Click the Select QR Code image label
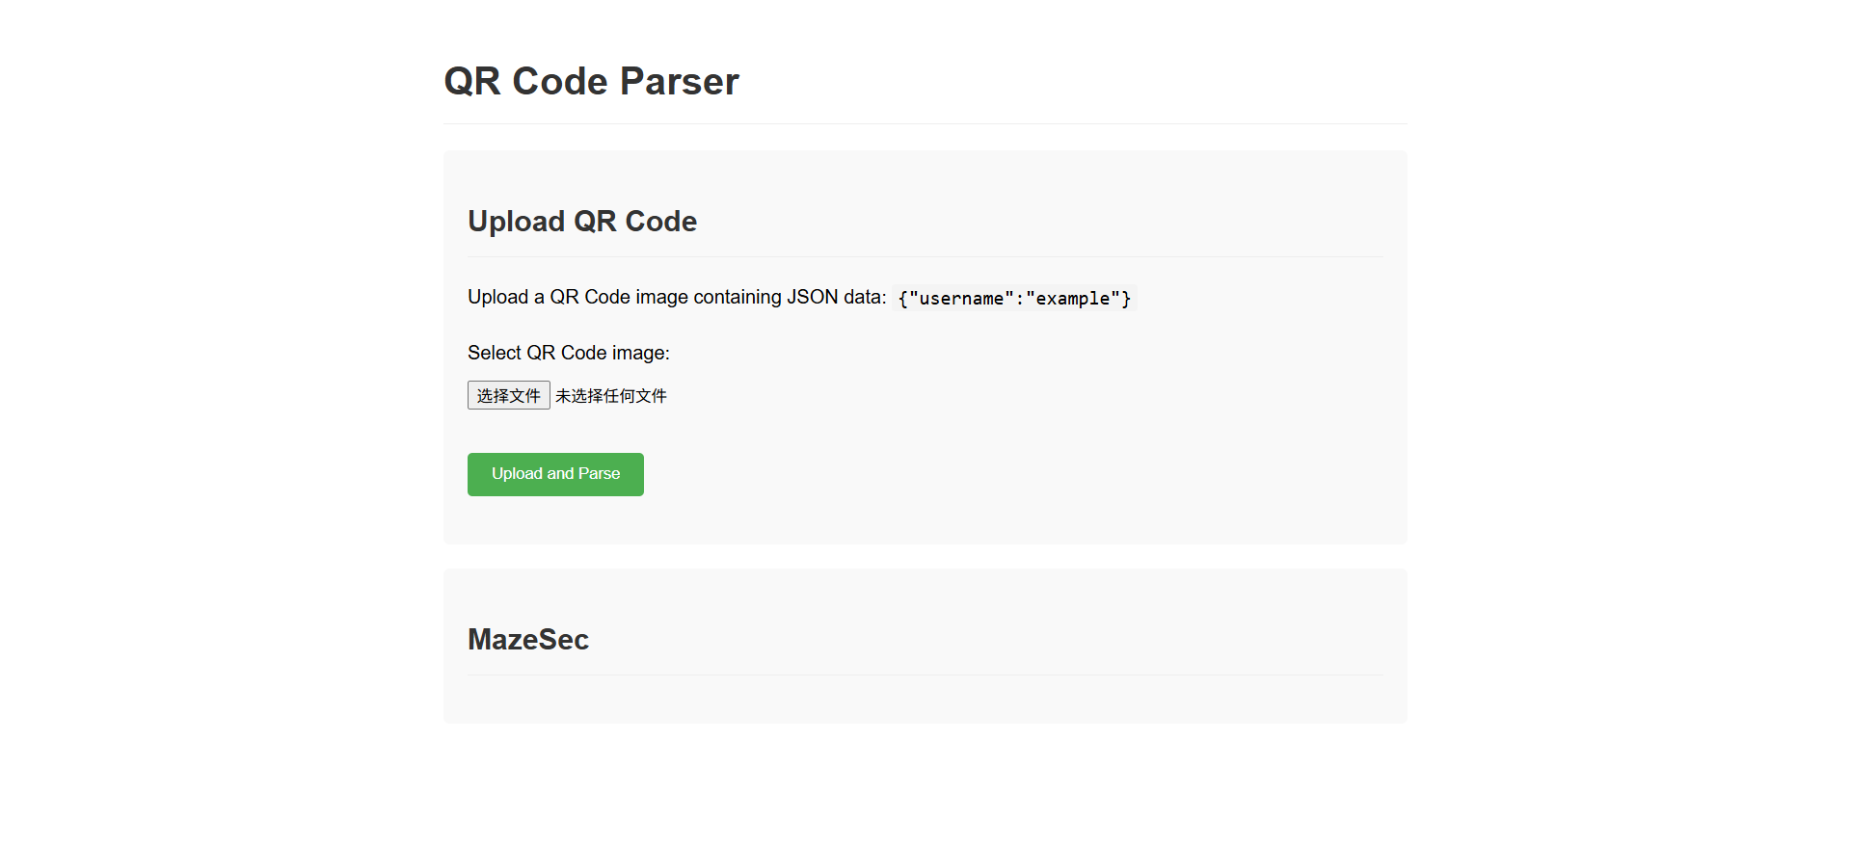This screenshot has height=847, width=1851. click(x=569, y=353)
